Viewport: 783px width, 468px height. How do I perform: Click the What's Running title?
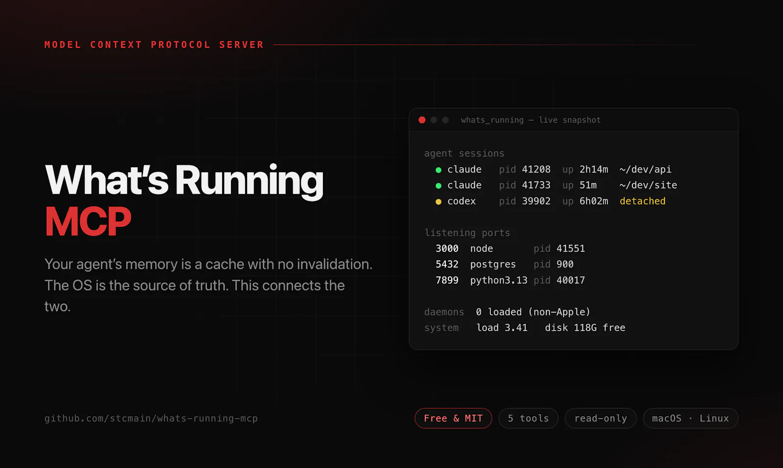pyautogui.click(x=184, y=180)
